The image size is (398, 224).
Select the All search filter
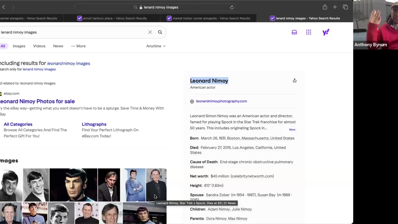tap(3, 46)
